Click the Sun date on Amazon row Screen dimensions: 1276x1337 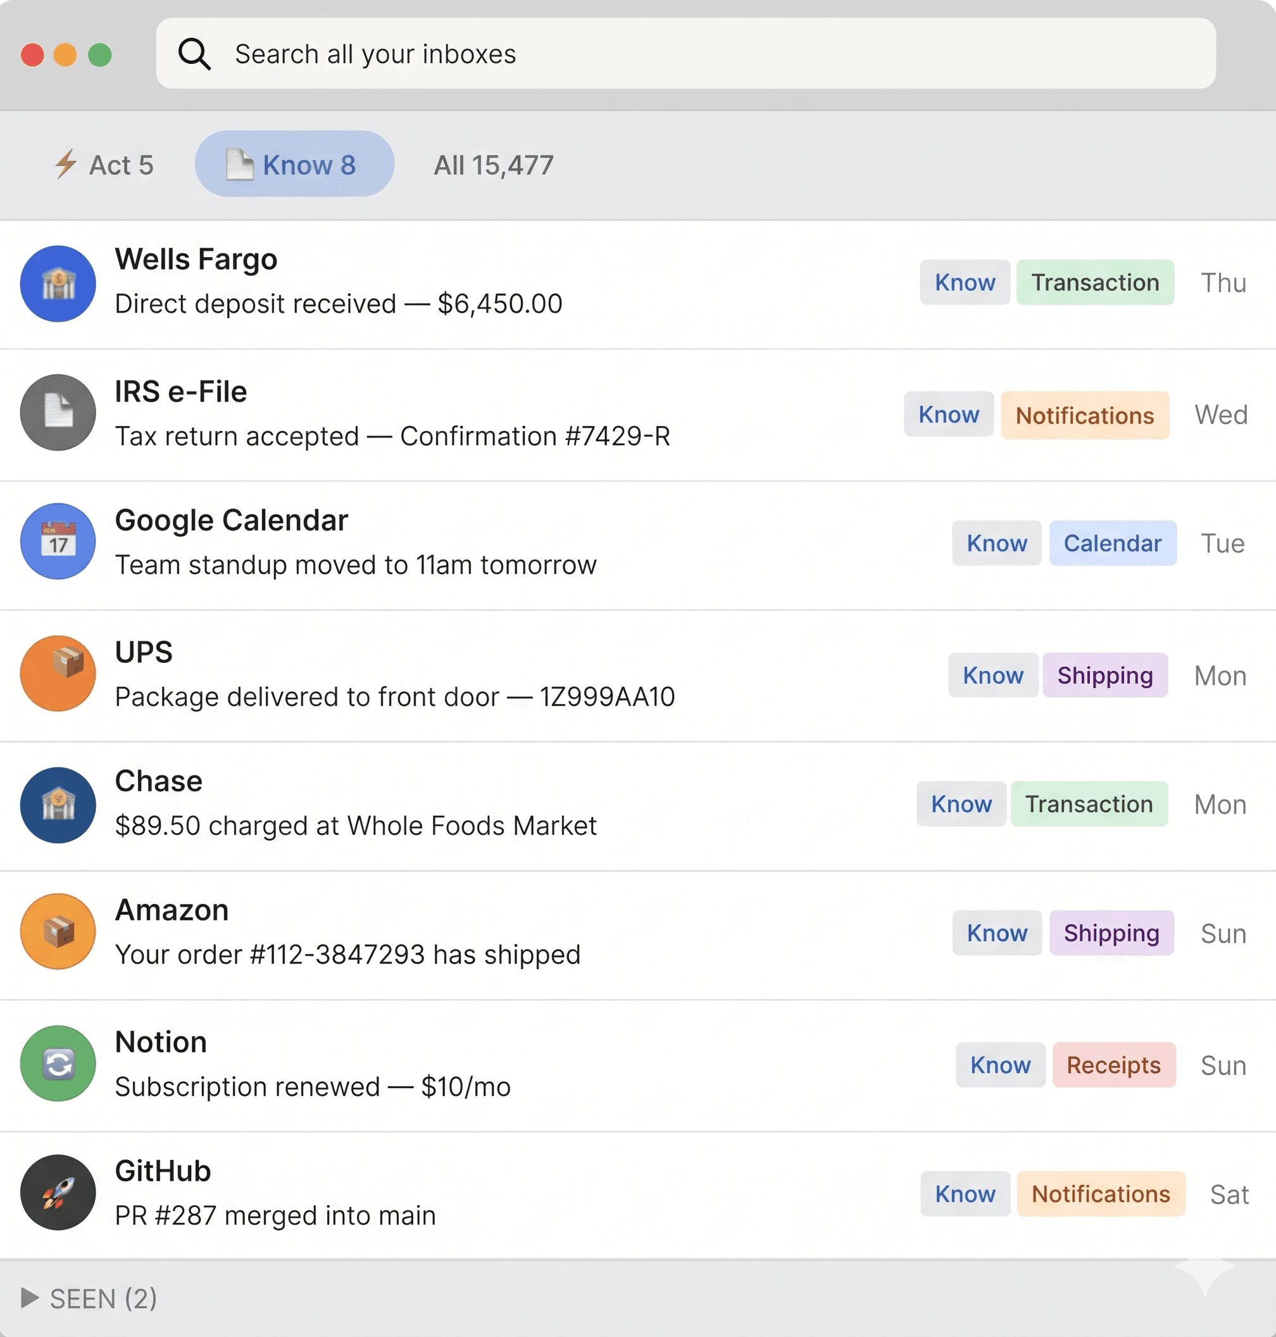(1223, 934)
